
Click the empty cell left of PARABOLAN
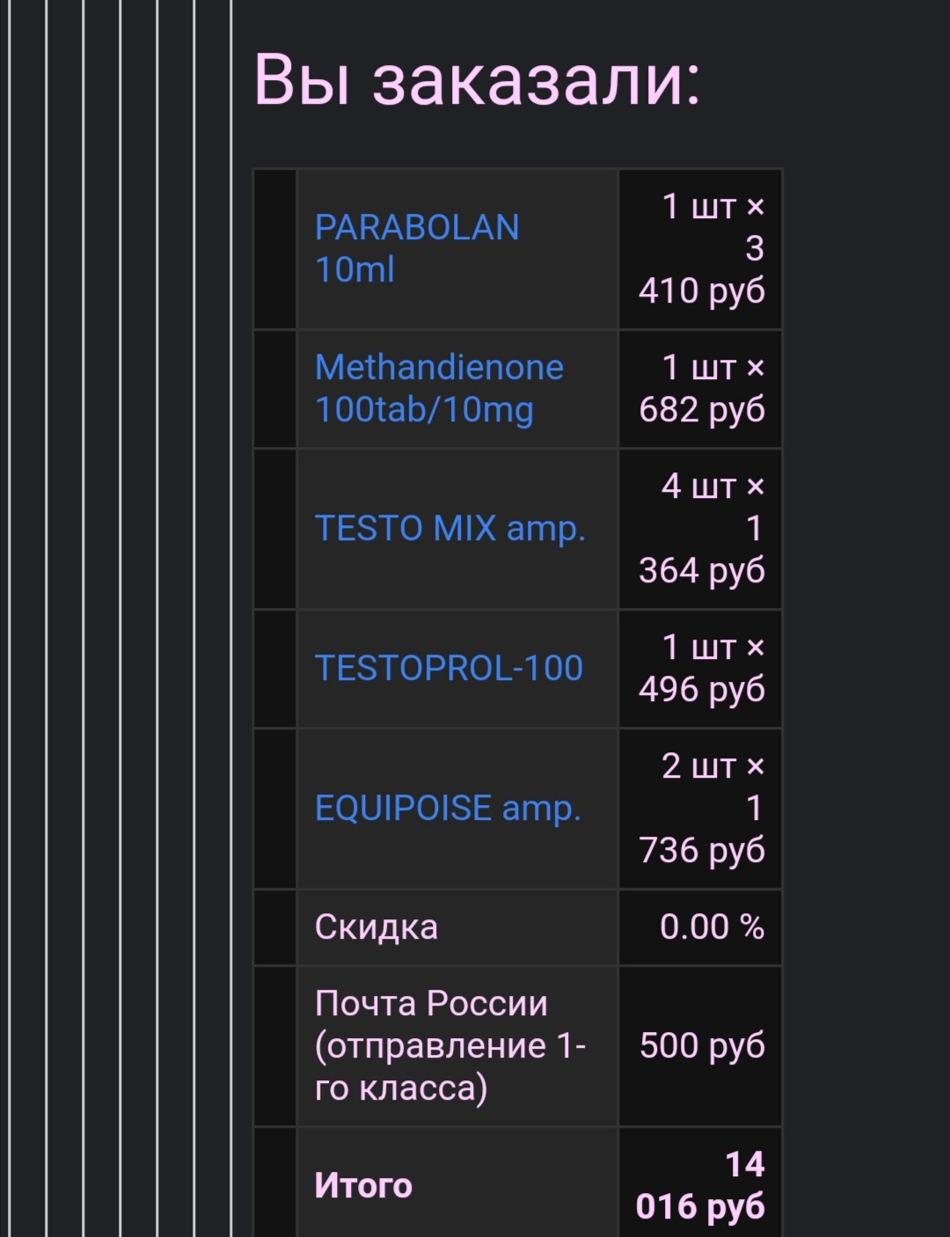(274, 249)
